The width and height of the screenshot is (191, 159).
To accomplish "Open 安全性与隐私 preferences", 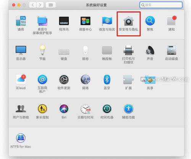I will 128,24.
